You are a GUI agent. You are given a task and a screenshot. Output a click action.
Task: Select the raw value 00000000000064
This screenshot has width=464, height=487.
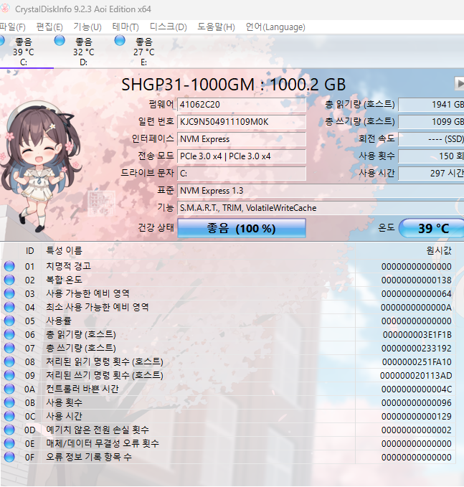click(x=417, y=294)
